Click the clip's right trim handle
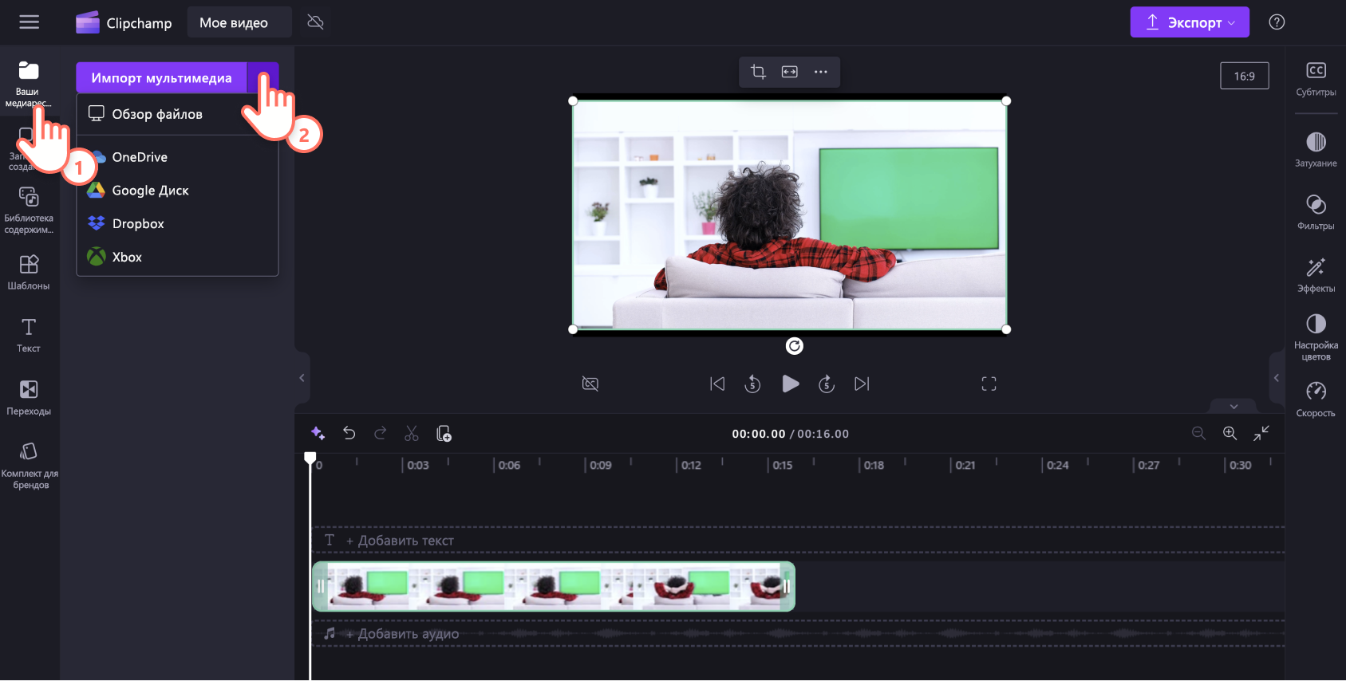 click(787, 587)
